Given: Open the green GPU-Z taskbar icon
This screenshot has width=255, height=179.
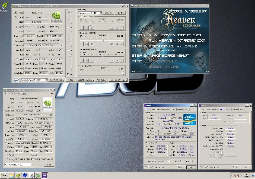Looking at the screenshot, I should (x=38, y=175).
